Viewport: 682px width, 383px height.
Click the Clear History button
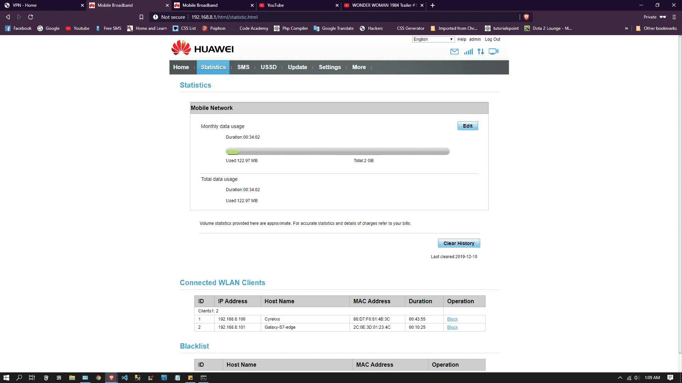click(459, 243)
